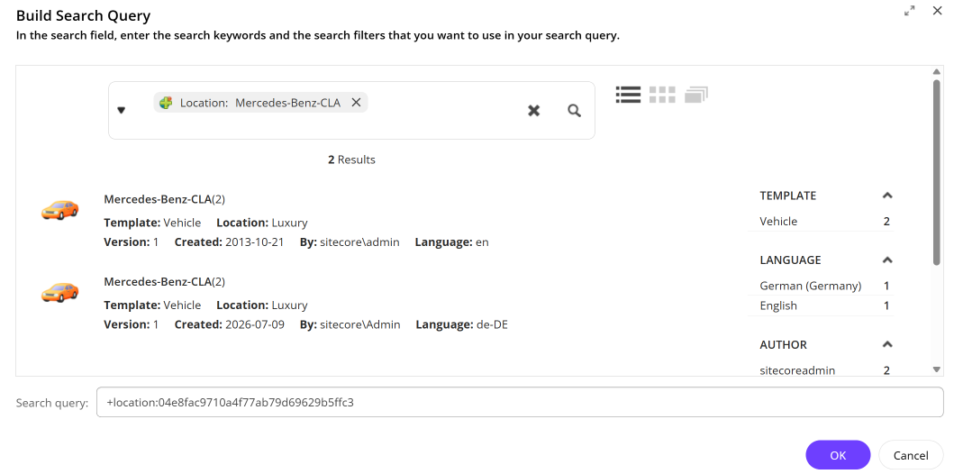The image size is (954, 474).
Task: Open car icon of de-DE result
Action: pyautogui.click(x=59, y=292)
